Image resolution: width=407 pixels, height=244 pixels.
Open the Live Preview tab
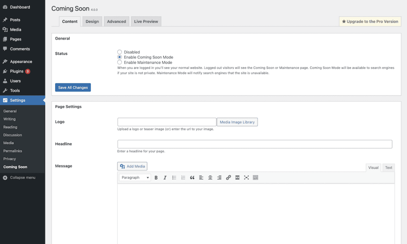(146, 21)
